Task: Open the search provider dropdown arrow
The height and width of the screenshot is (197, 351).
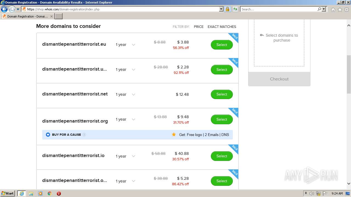Action: (x=324, y=9)
